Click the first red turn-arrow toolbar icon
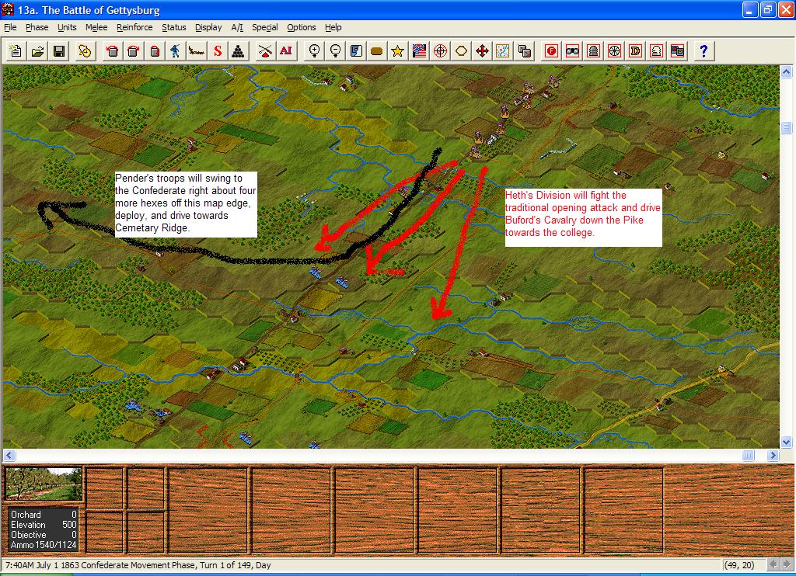This screenshot has width=796, height=576. click(112, 50)
